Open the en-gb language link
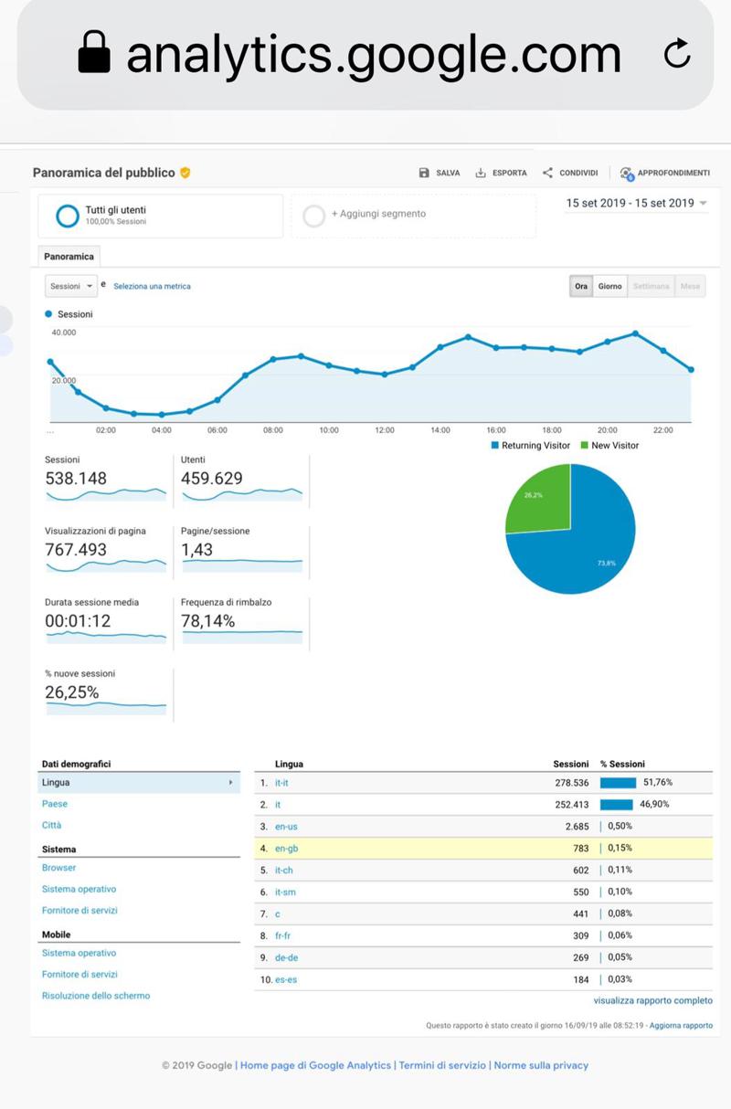Image resolution: width=731 pixels, height=1109 pixels. coord(286,849)
